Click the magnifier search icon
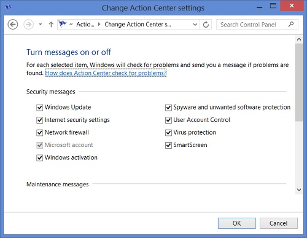This screenshot has width=307, height=238. click(291, 25)
